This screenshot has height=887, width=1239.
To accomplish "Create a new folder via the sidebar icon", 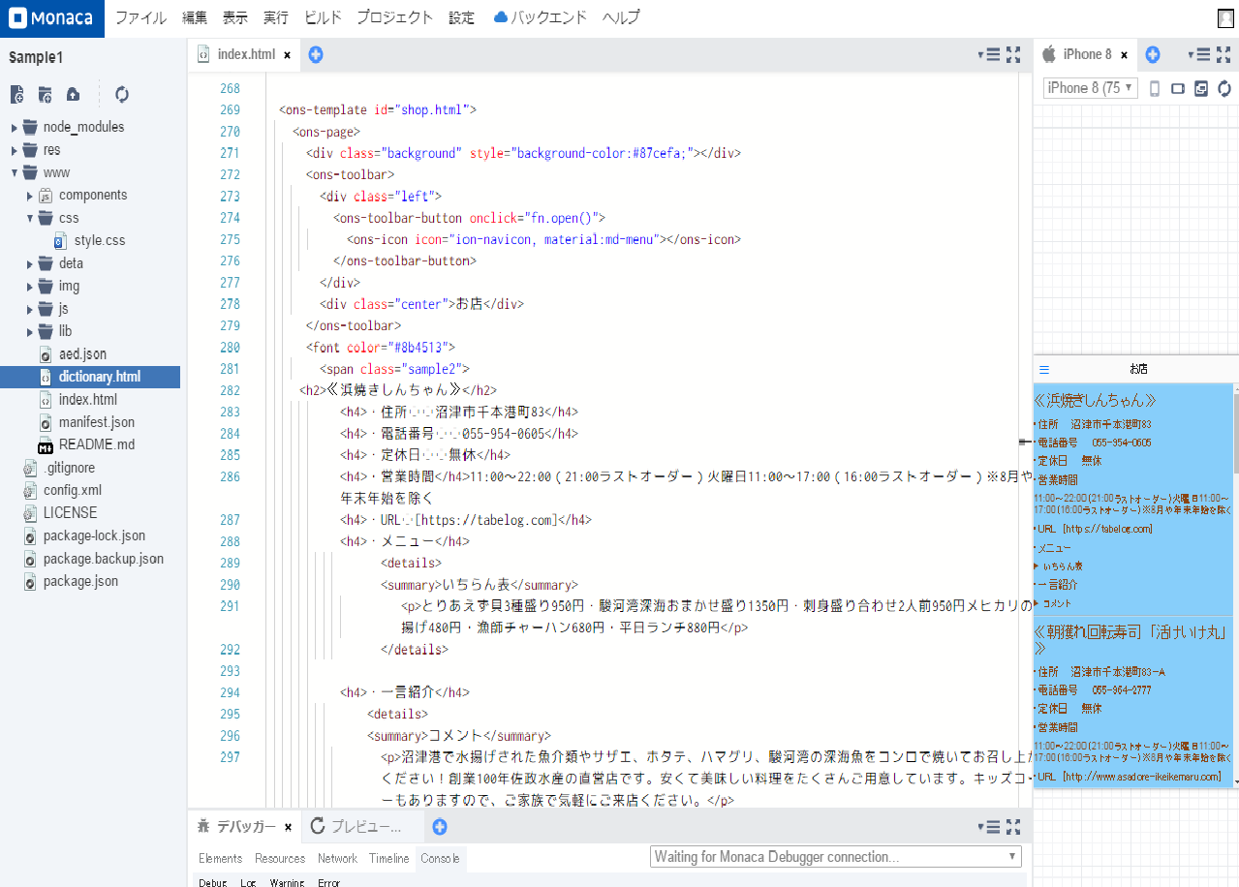I will point(45,94).
